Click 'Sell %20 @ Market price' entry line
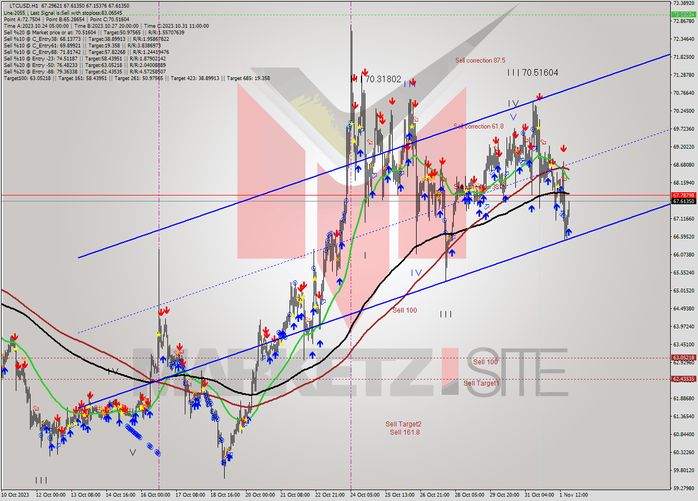 pos(94,32)
